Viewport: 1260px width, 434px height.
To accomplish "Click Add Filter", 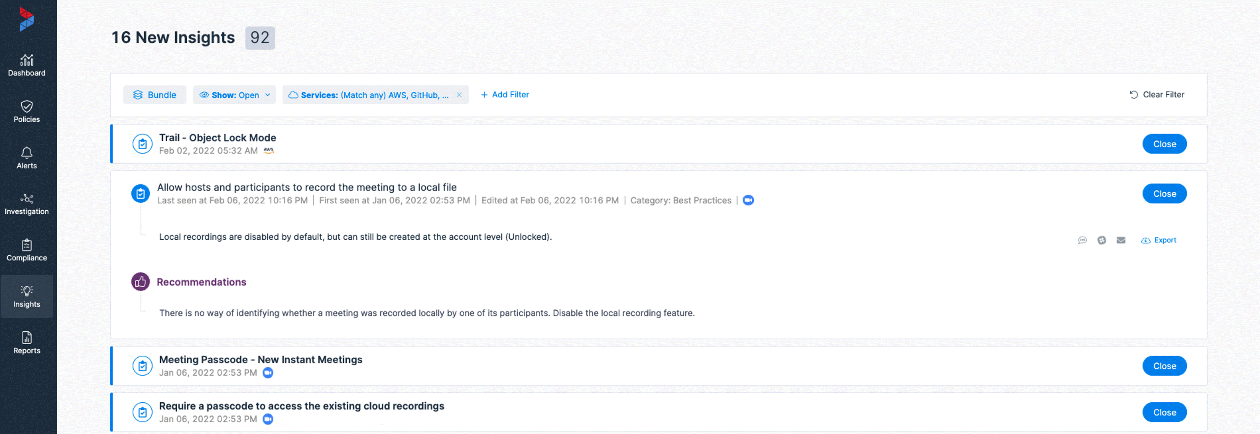I will click(505, 94).
